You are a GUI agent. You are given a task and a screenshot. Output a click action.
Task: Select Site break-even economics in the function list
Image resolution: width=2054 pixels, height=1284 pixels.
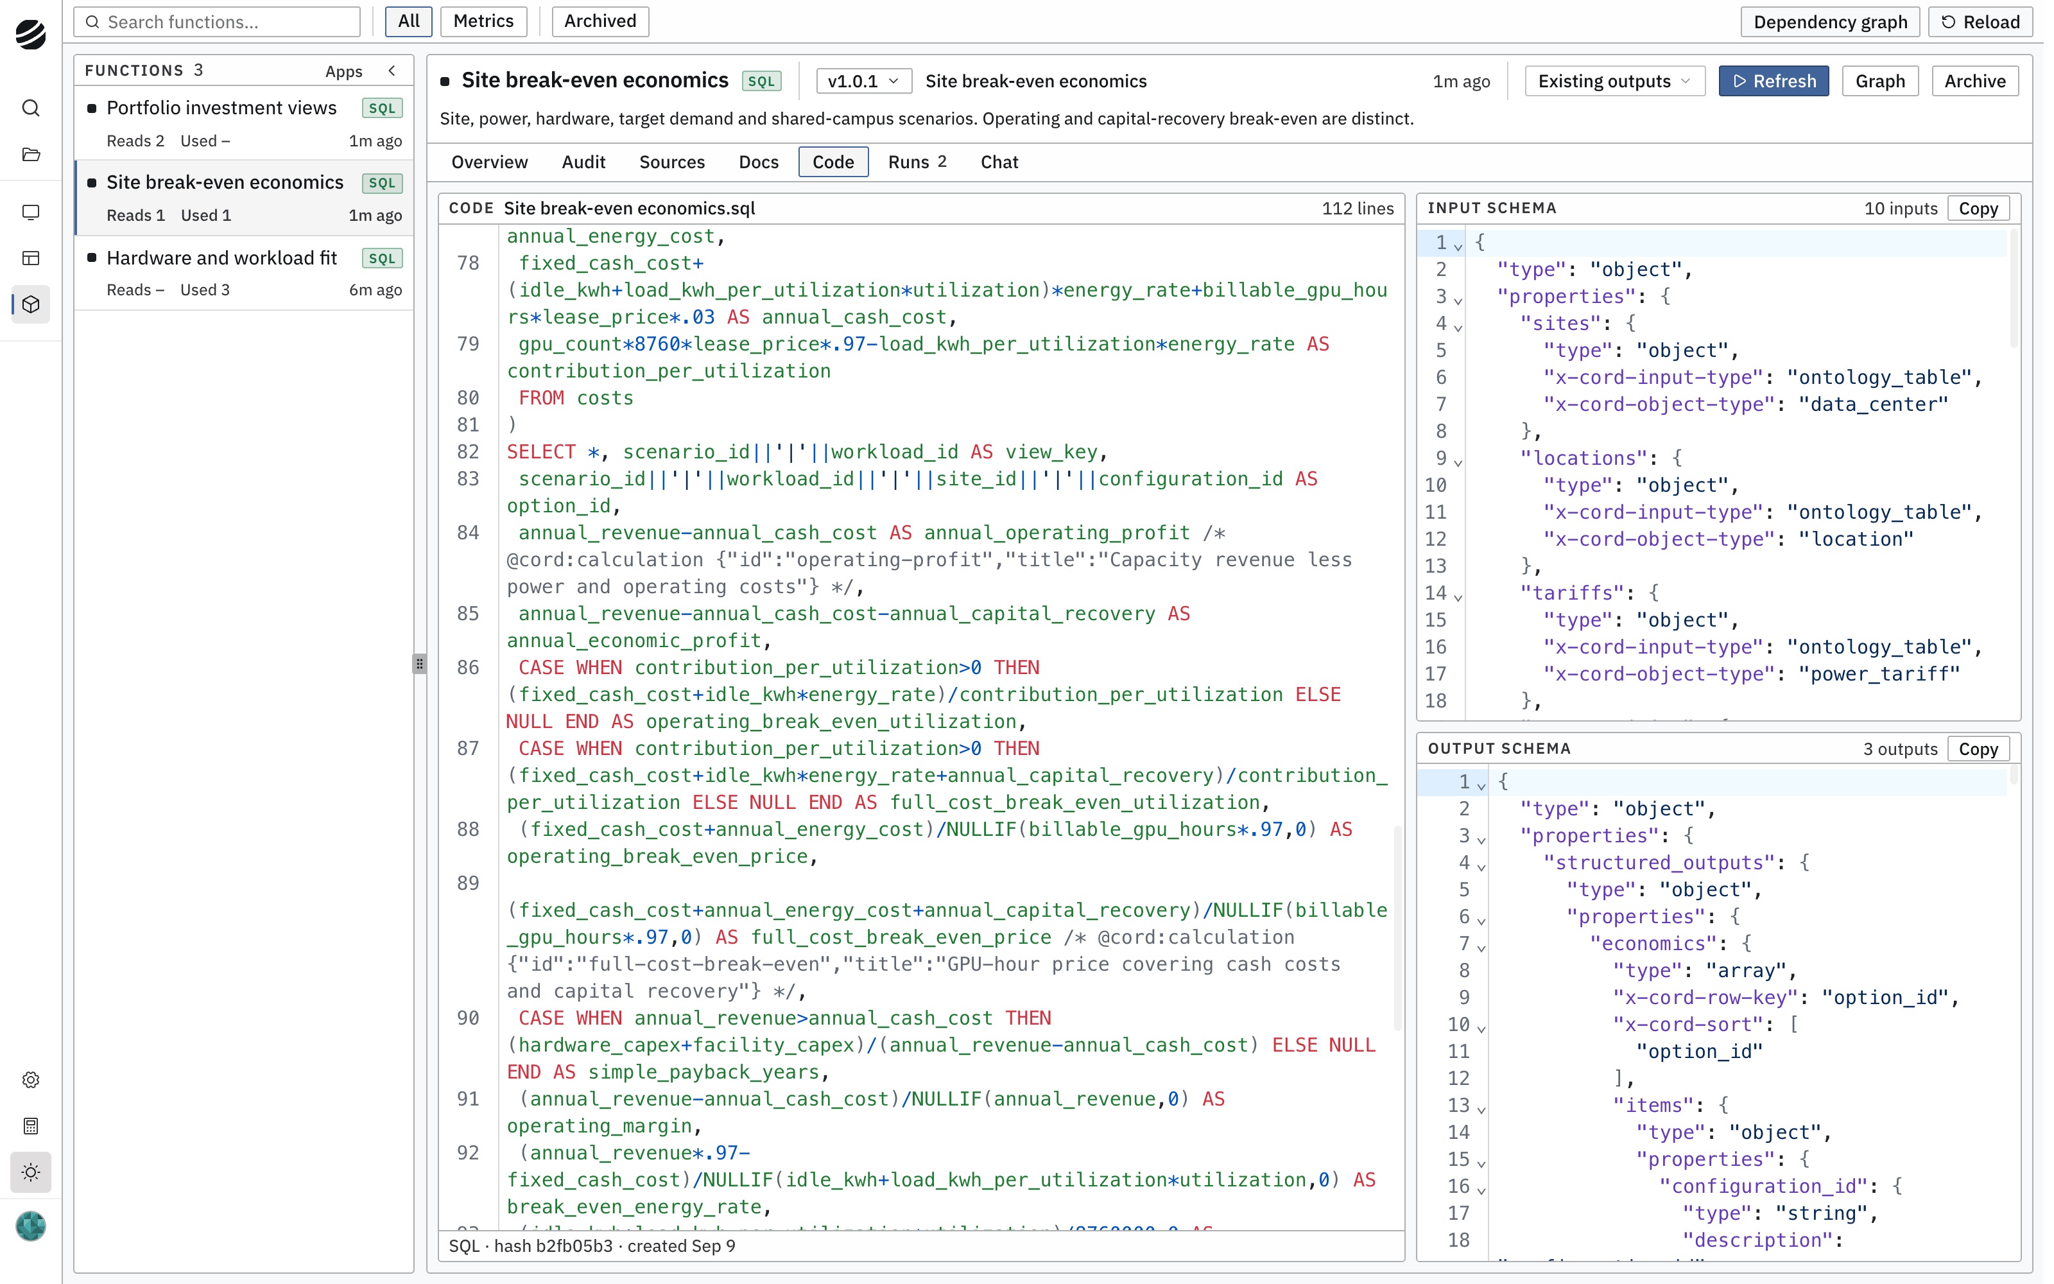coord(245,197)
